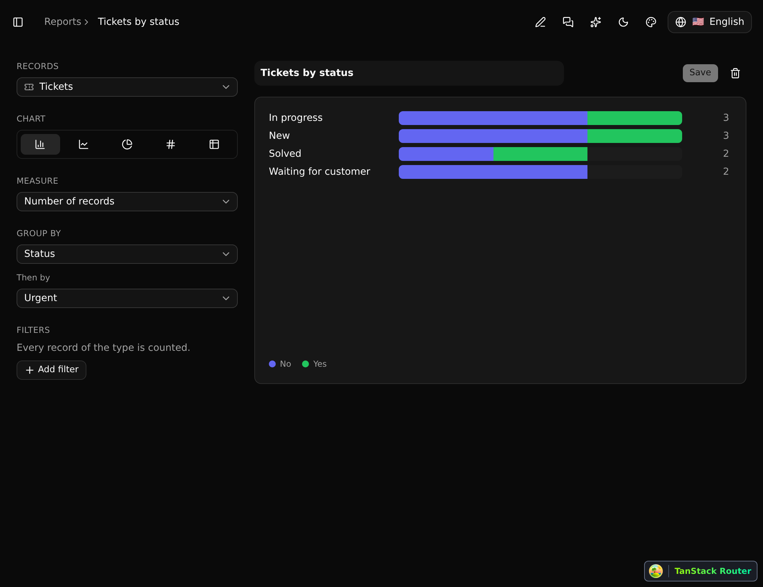Delete report with trash icon
The image size is (763, 587).
735,73
